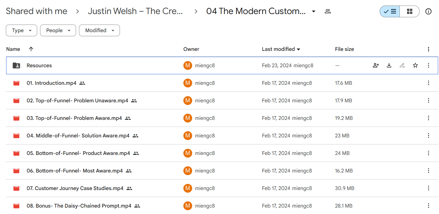
Task: Click the File size column header
Action: pyautogui.click(x=345, y=49)
